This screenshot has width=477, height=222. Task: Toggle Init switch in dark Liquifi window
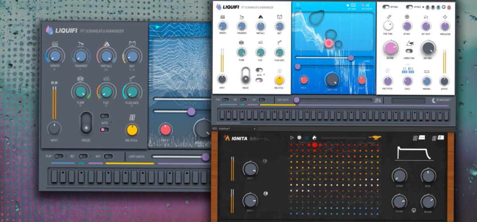[x=108, y=156]
